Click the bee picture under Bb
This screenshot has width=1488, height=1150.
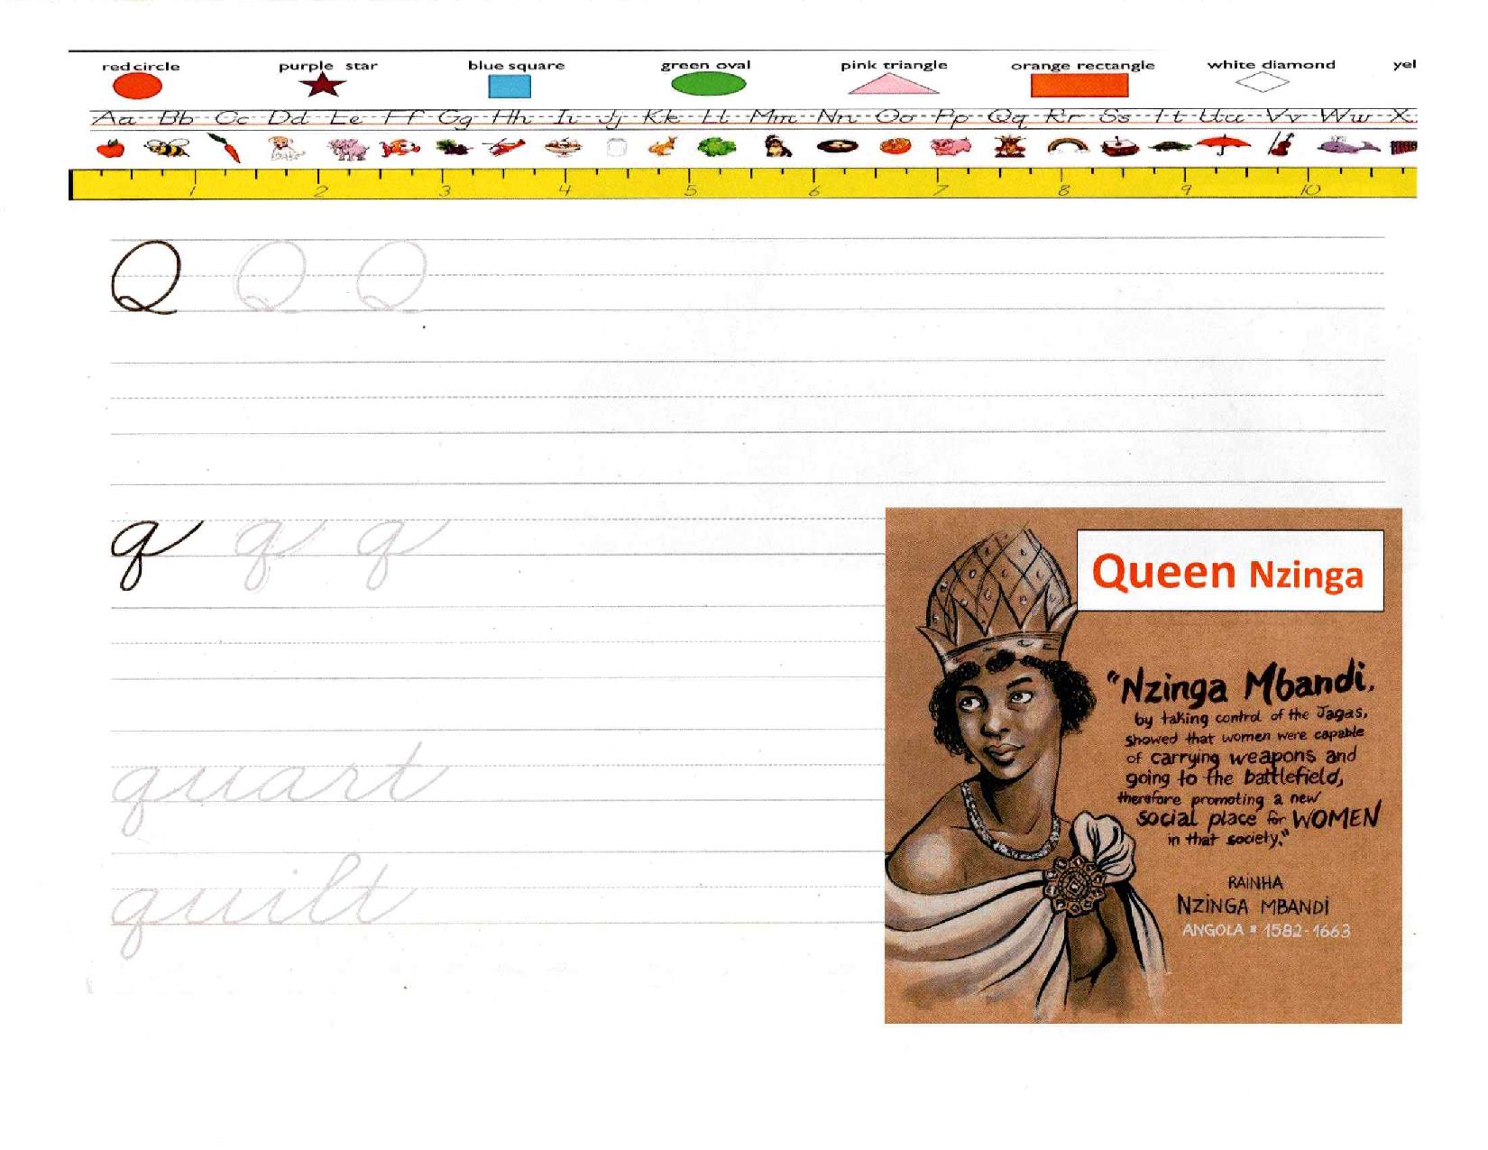coord(169,148)
